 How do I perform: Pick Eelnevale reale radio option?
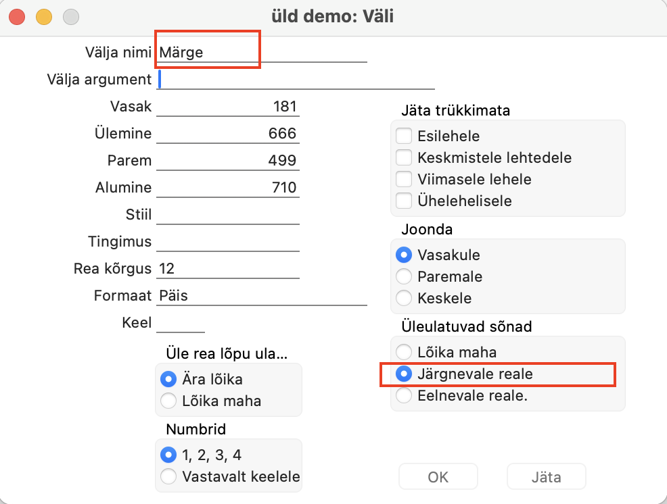(404, 396)
